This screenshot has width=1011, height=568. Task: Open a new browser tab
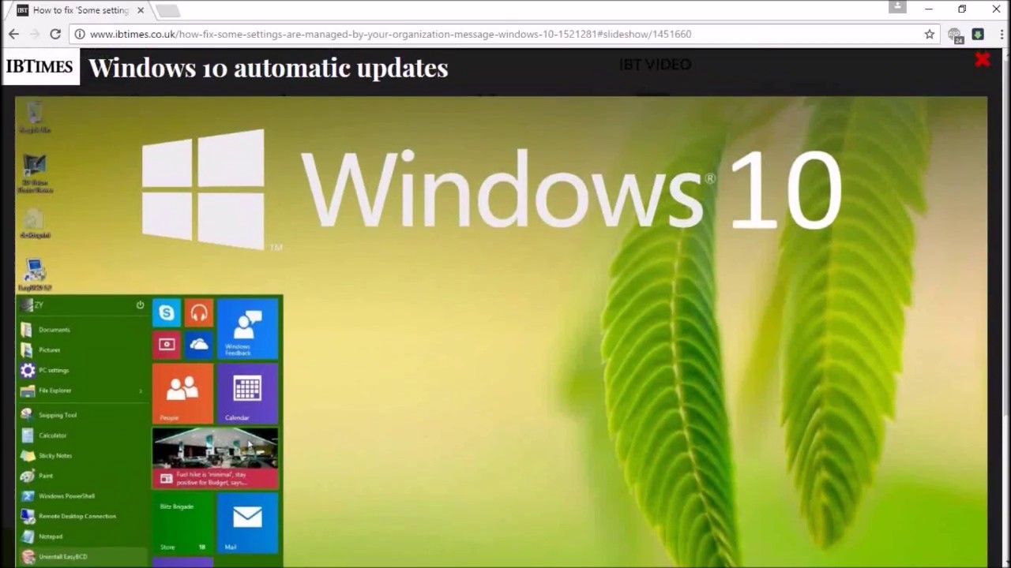[167, 10]
